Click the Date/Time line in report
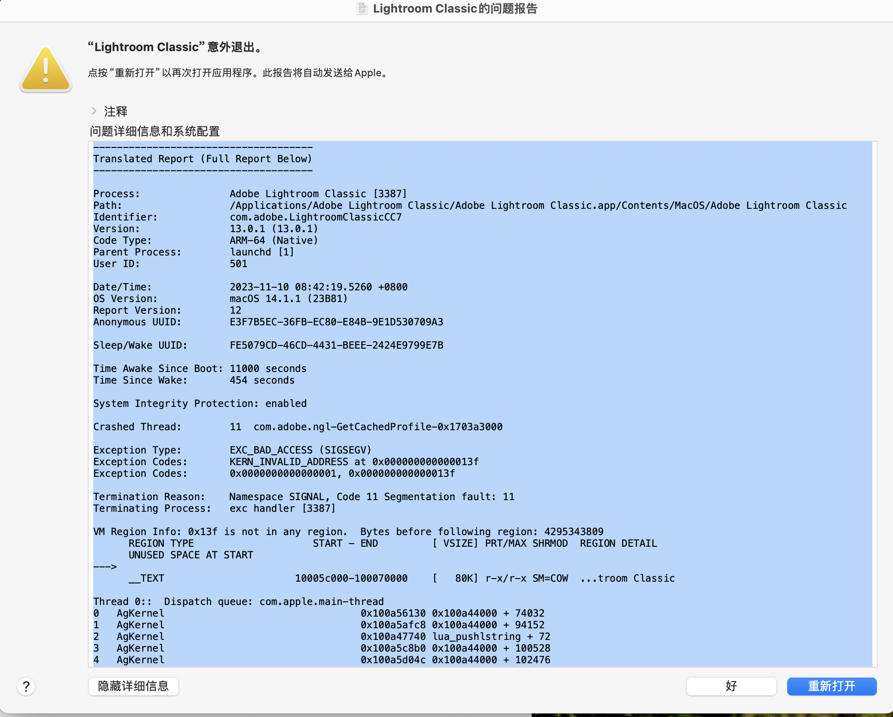 coord(250,287)
